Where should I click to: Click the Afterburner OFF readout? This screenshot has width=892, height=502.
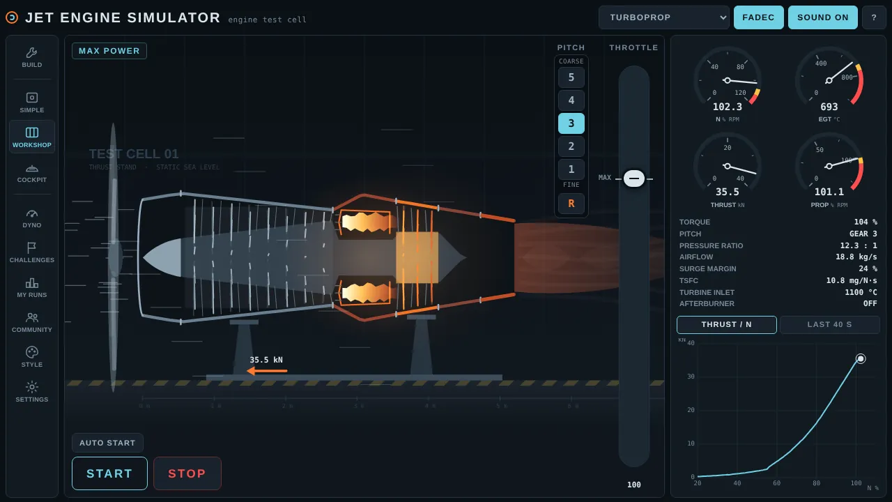click(778, 303)
